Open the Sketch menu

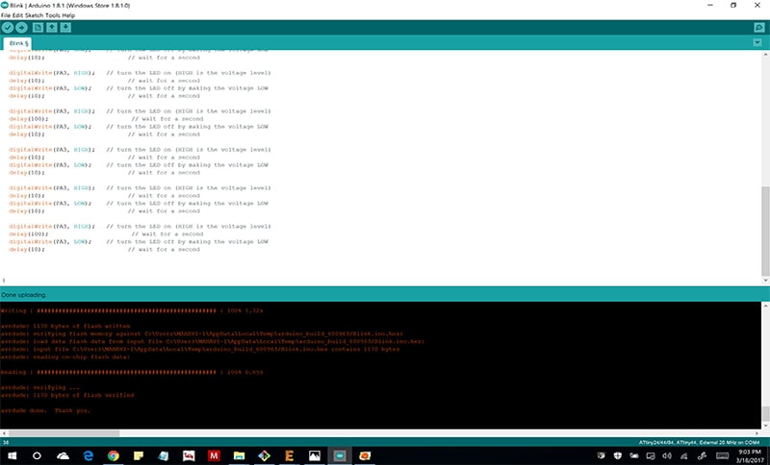tap(34, 15)
